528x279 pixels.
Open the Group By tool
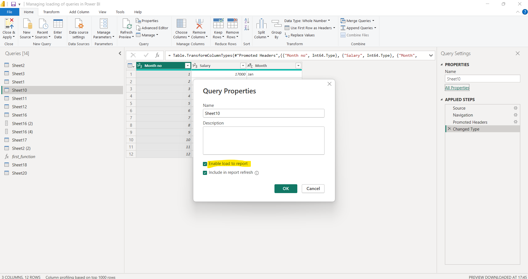(276, 28)
